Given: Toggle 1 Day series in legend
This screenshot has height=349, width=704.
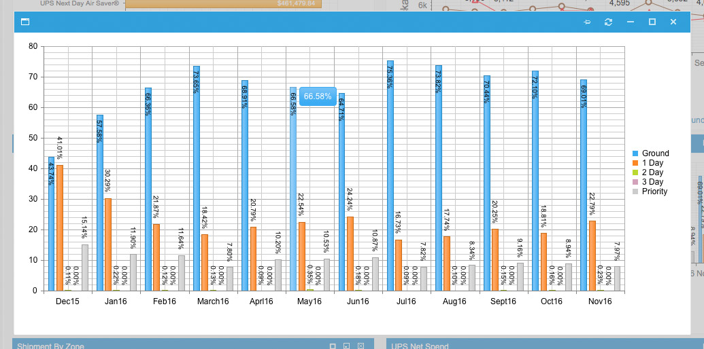Looking at the screenshot, I should click(652, 163).
